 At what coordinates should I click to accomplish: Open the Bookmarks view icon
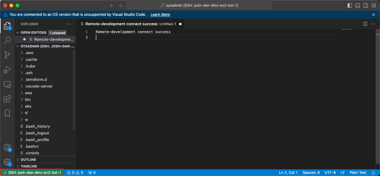[7, 113]
